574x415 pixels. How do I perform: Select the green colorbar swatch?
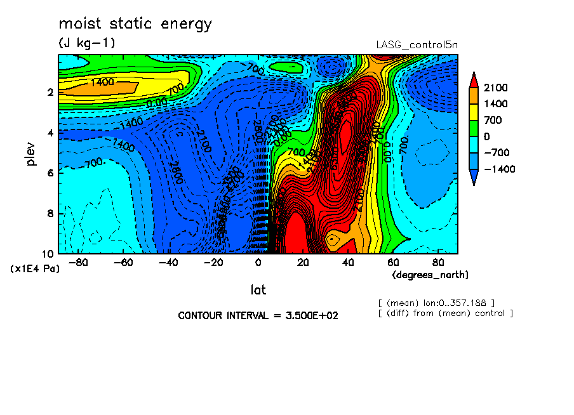474,128
